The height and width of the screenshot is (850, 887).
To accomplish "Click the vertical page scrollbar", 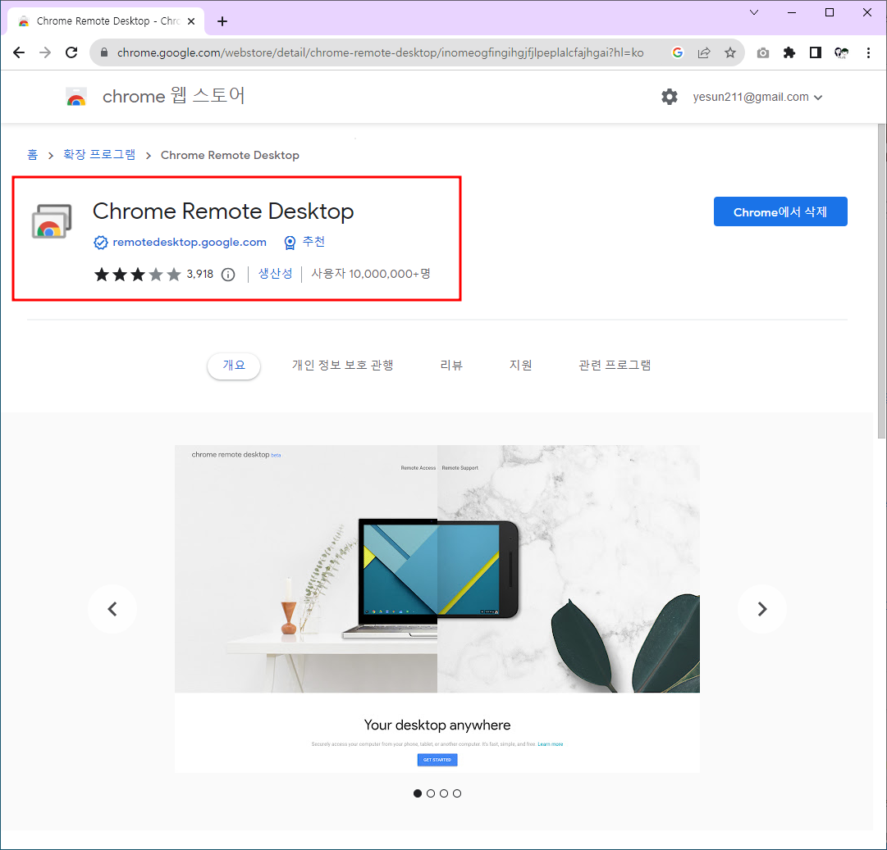I will click(881, 281).
